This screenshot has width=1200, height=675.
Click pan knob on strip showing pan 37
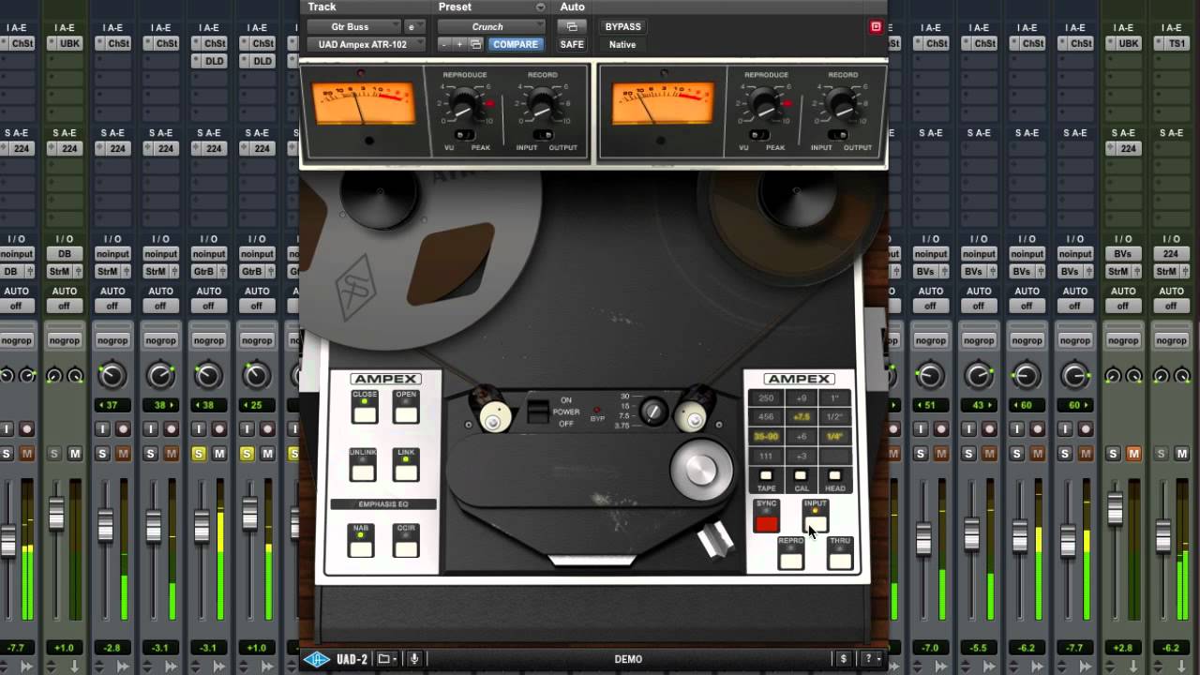coord(112,376)
